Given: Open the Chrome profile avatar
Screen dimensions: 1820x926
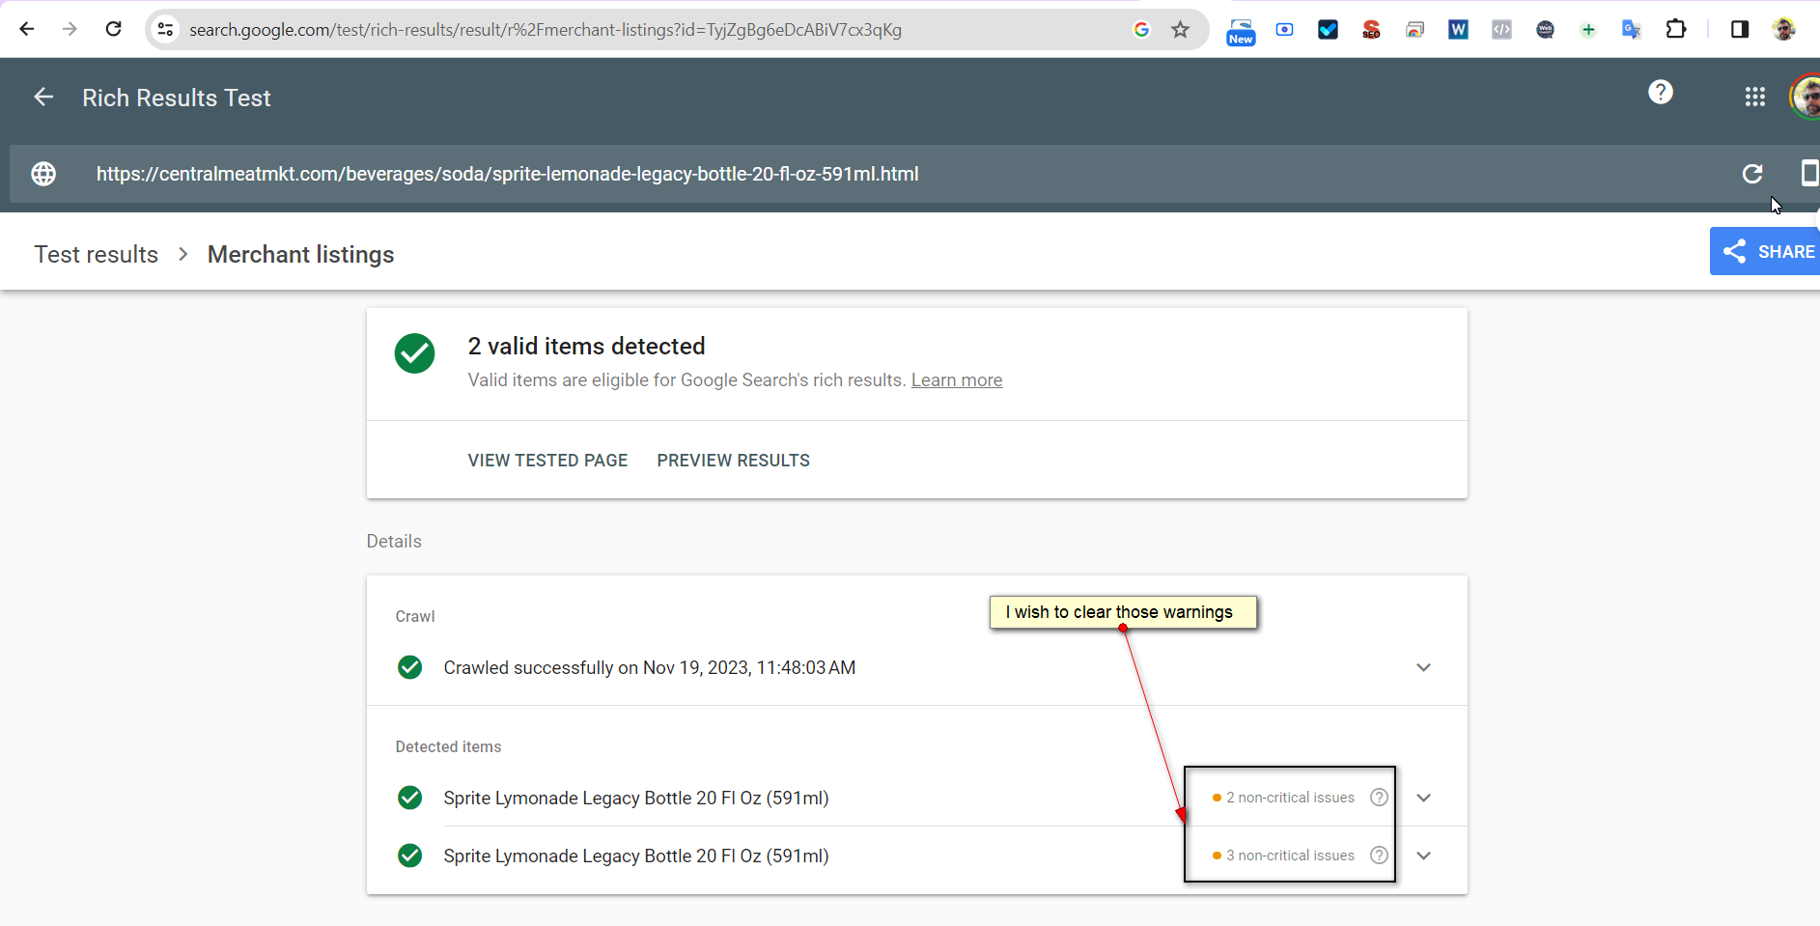Looking at the screenshot, I should click(1783, 29).
